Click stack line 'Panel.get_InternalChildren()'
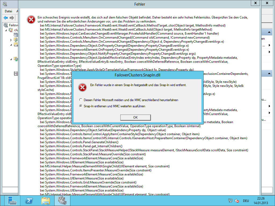275x206 pixels. pyautogui.click(x=81, y=146)
